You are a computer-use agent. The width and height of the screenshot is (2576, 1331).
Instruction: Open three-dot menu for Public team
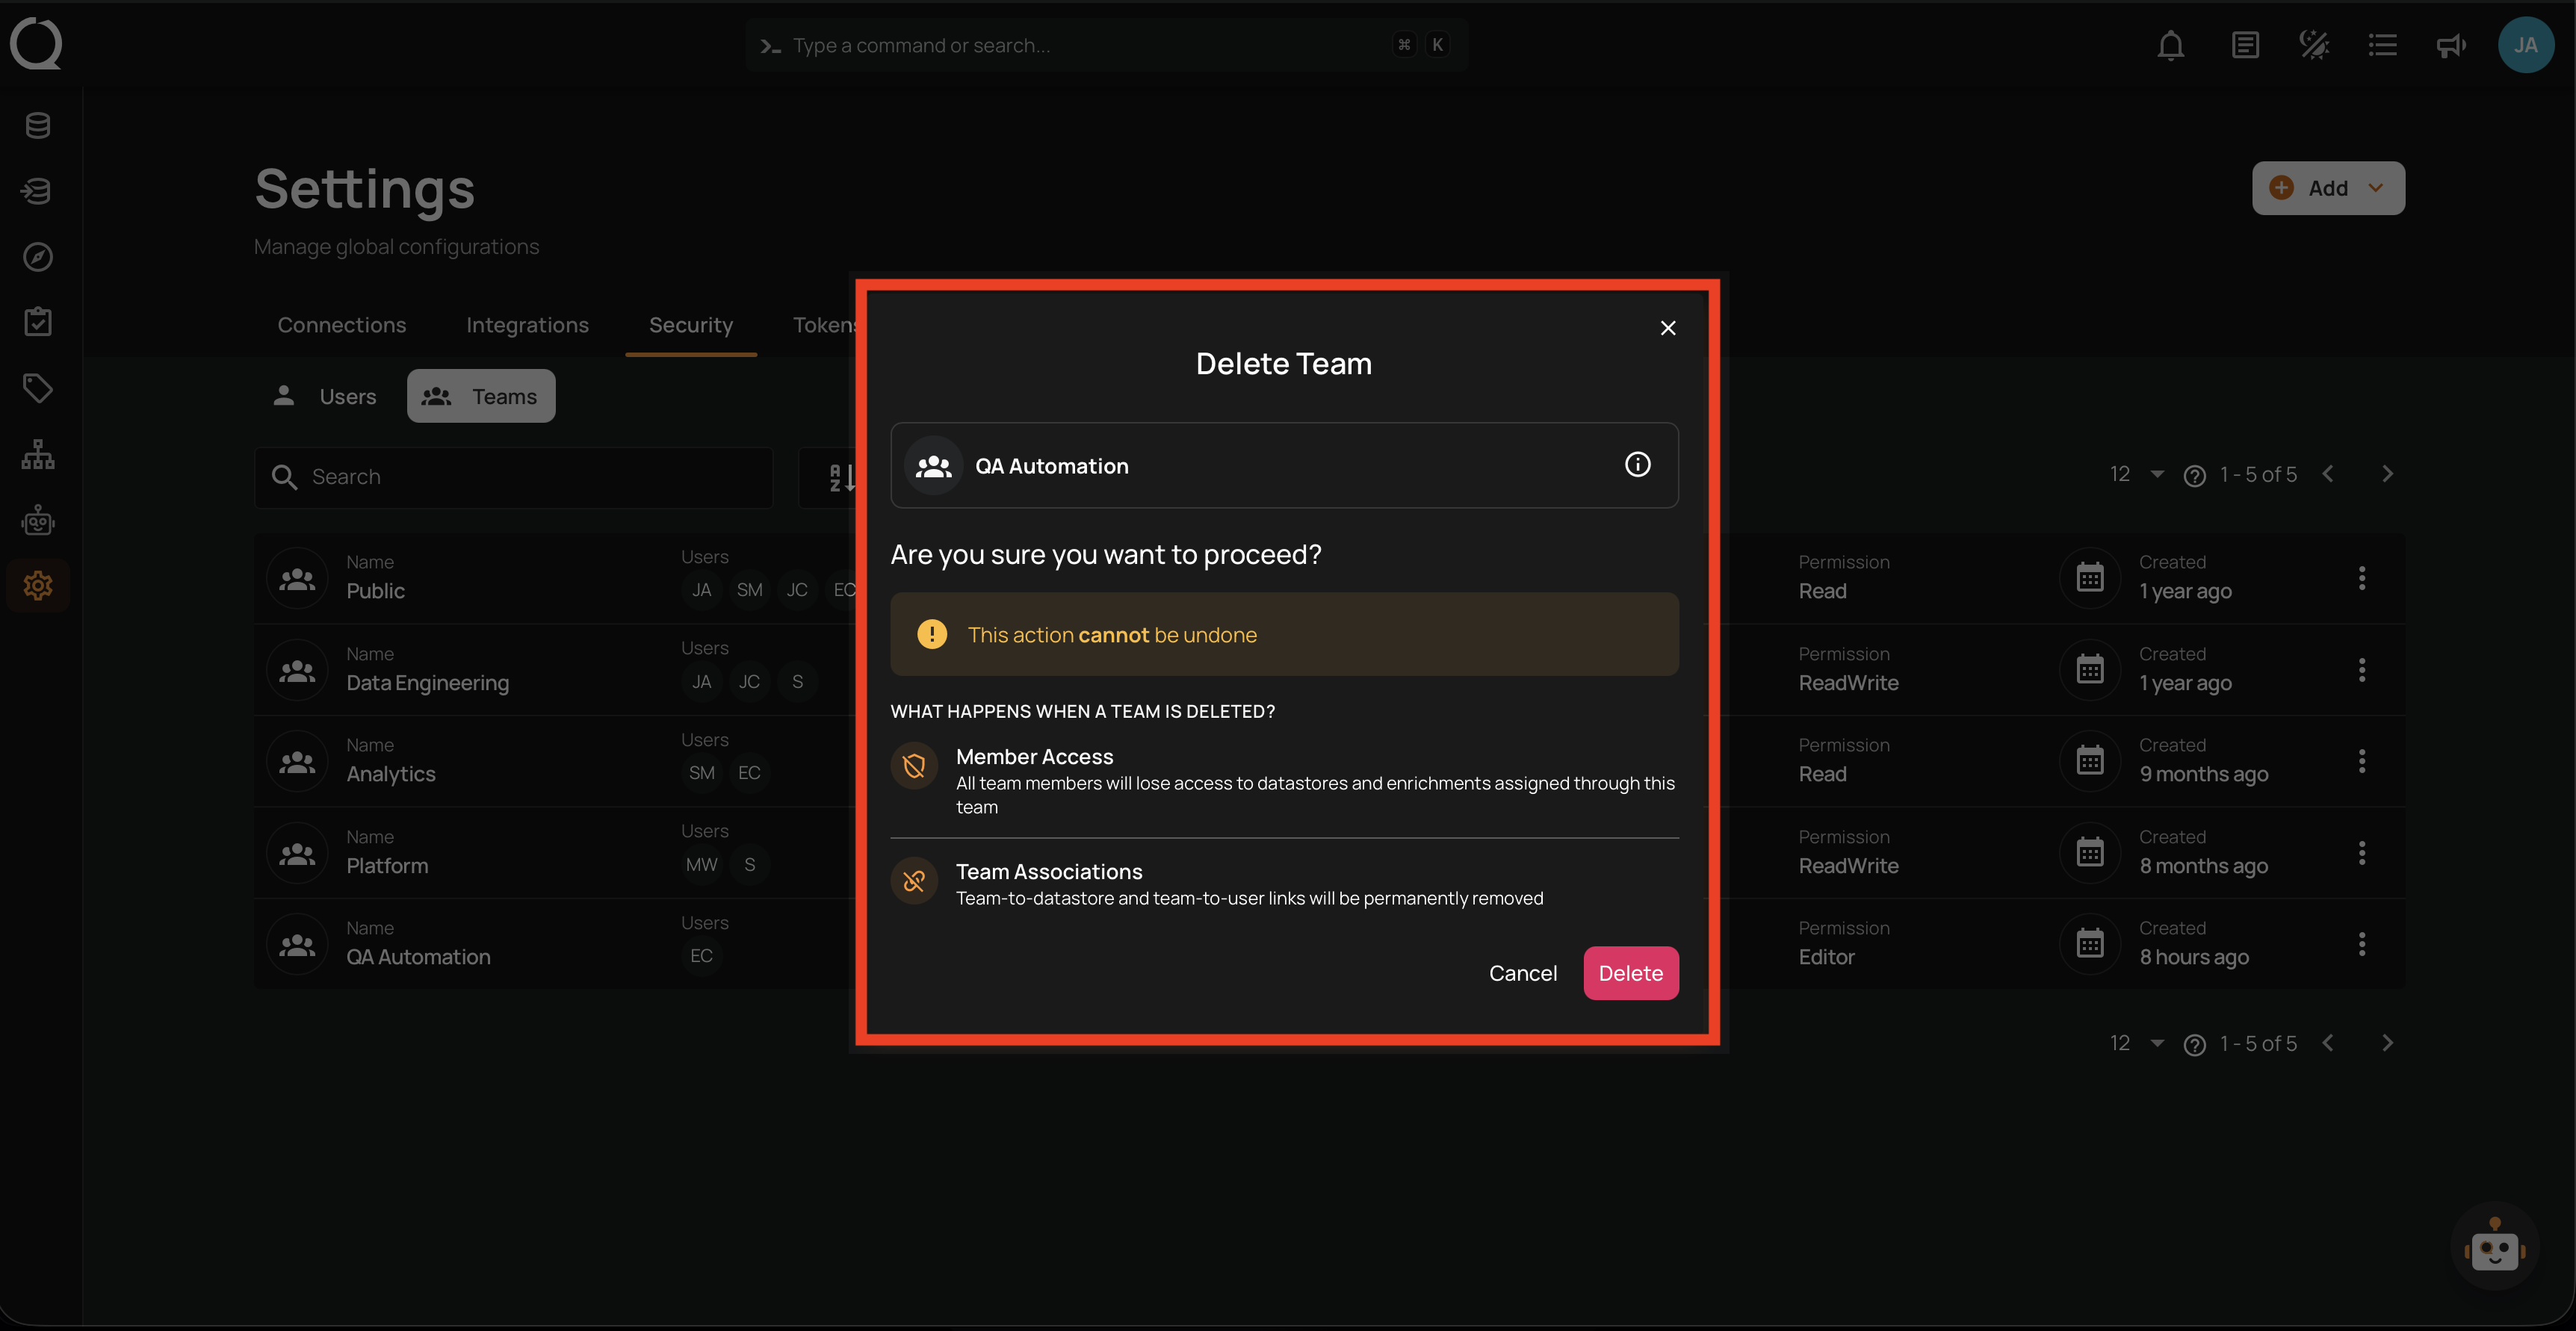(2362, 578)
